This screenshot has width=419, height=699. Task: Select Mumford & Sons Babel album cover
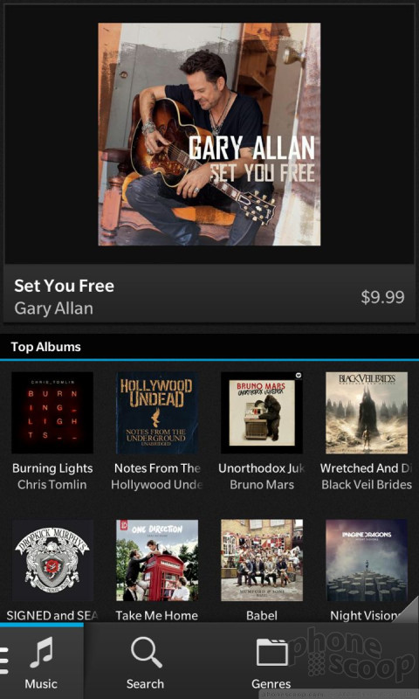[x=262, y=560]
